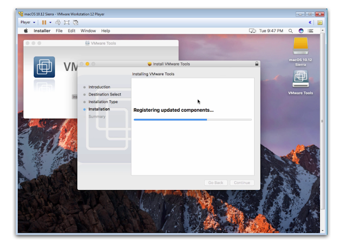This screenshot has height=249, width=343.
Task: Open the File menu
Action: point(59,31)
